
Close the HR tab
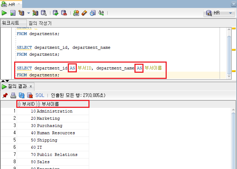tap(19, 4)
